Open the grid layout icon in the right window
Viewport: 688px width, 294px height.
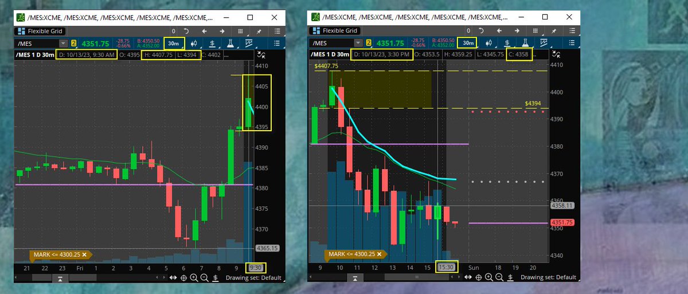click(x=535, y=30)
